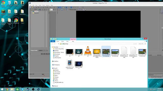The height and width of the screenshot is (91, 163).
Task: Click What's This Help icon in Vegas
Action: pos(83,7)
